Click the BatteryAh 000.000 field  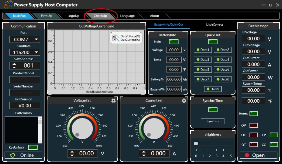click(x=174, y=79)
